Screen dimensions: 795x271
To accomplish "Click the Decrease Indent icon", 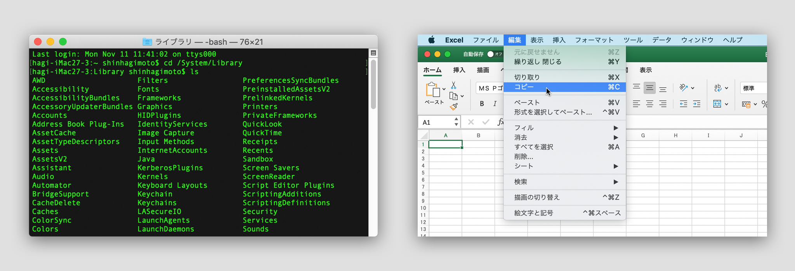I will 684,104.
